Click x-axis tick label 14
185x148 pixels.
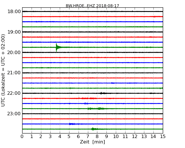(153, 137)
